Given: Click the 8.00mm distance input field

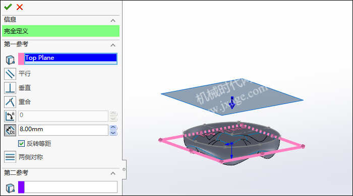Looking at the screenshot, I should click(63, 130).
